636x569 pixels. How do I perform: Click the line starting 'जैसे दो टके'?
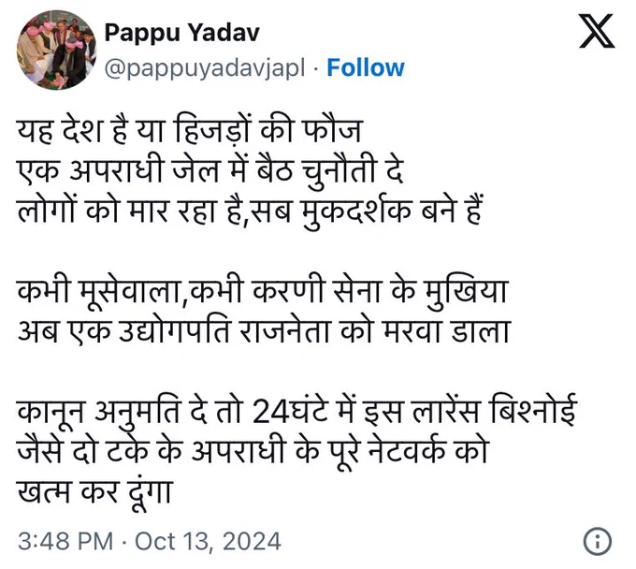pos(253,450)
